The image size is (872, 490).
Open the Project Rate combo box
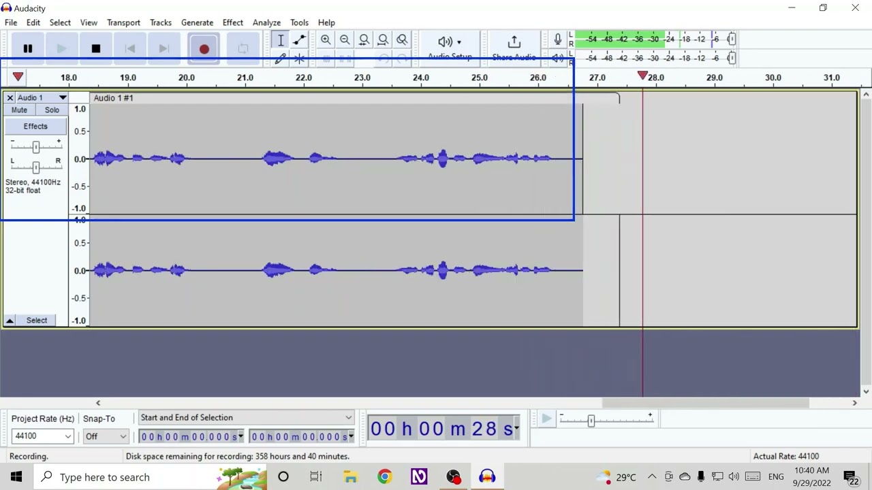pyautogui.click(x=42, y=436)
